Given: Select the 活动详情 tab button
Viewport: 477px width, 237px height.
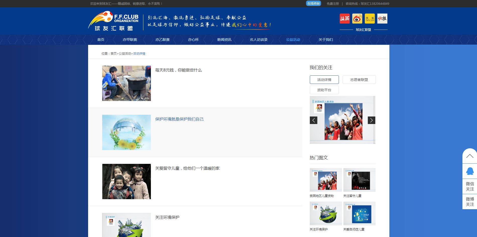Looking at the screenshot, I should (324, 80).
